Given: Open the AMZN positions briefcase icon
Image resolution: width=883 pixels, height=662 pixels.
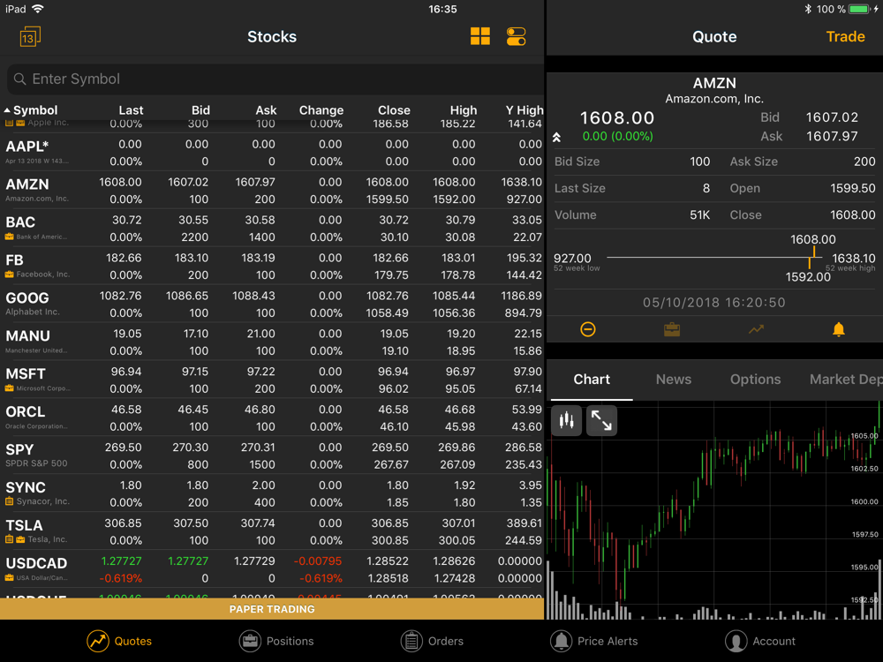Looking at the screenshot, I should (672, 329).
